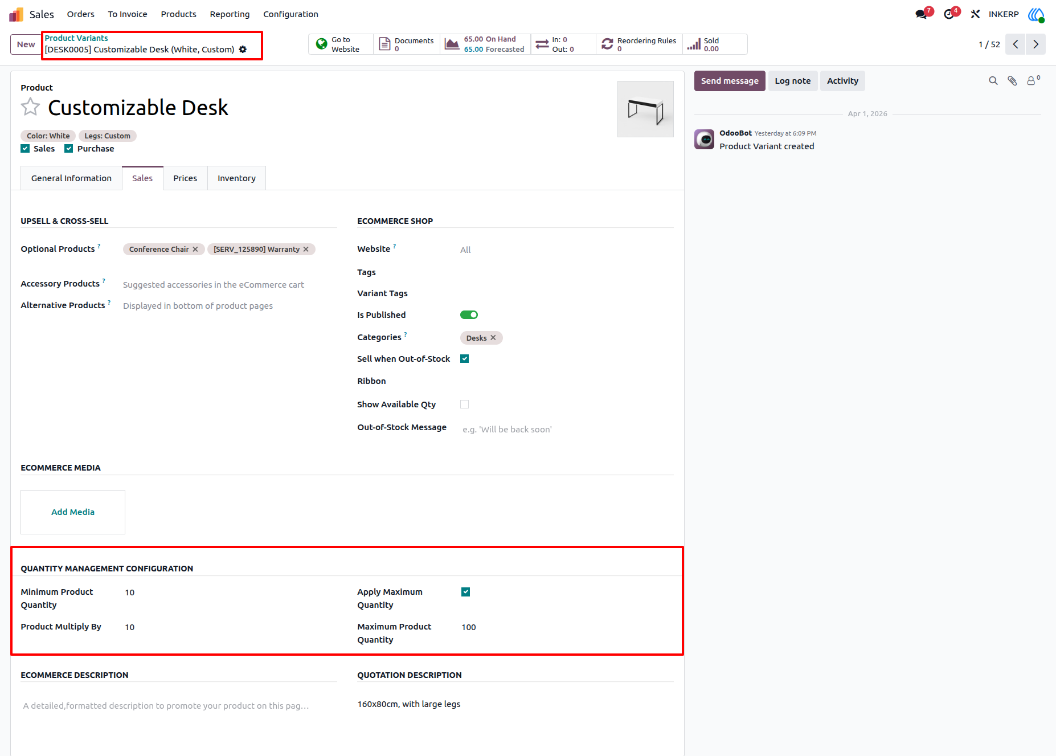Switch to the Prices tab
The height and width of the screenshot is (756, 1056).
pos(185,178)
